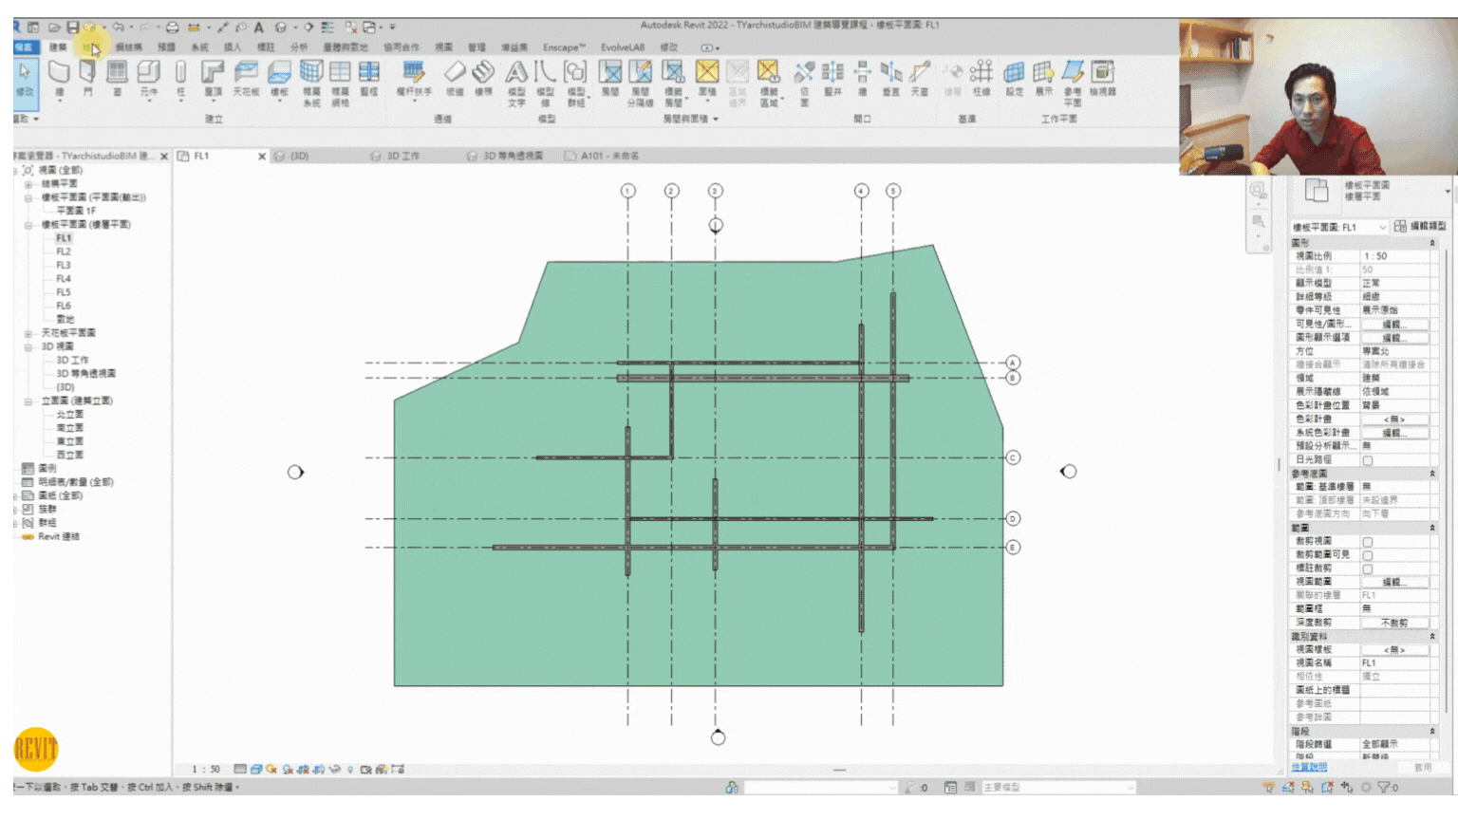This screenshot has height=820, width=1458.
Task: Open the view scale 1 : 50 selector
Action: coord(206,770)
